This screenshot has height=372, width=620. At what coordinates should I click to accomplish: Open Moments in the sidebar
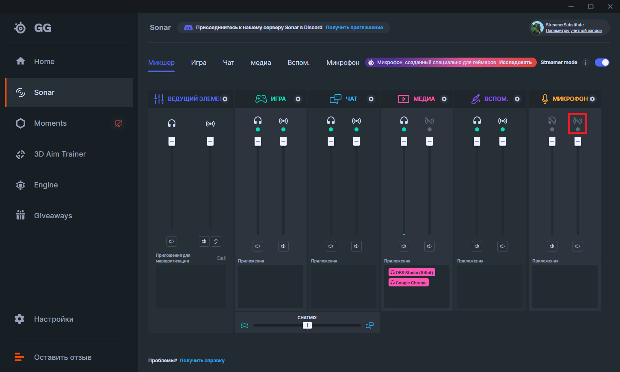point(50,123)
